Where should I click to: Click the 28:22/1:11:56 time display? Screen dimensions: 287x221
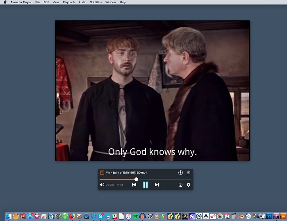pyautogui.click(x=115, y=185)
